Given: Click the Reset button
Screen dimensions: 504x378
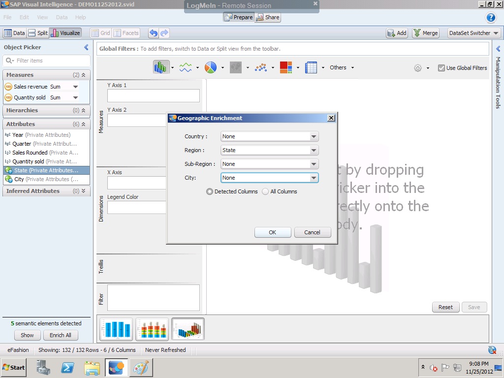Looking at the screenshot, I should click(x=445, y=307).
